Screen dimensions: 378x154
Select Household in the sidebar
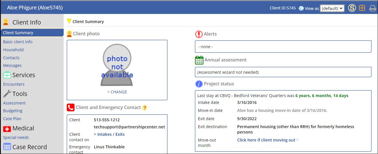coord(13,50)
